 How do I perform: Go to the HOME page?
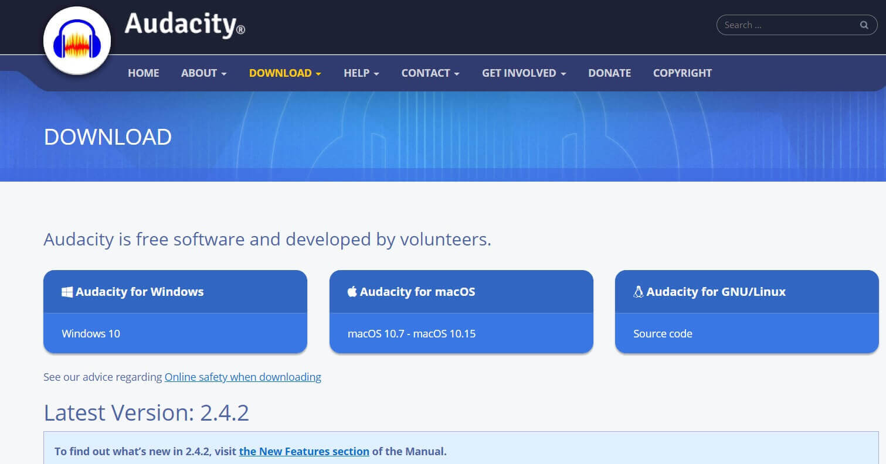144,73
